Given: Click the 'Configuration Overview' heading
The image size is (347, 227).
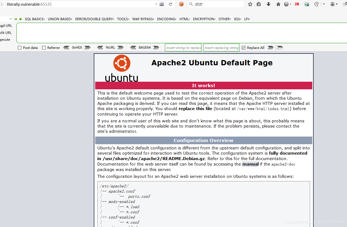Looking at the screenshot, I should point(204,140).
